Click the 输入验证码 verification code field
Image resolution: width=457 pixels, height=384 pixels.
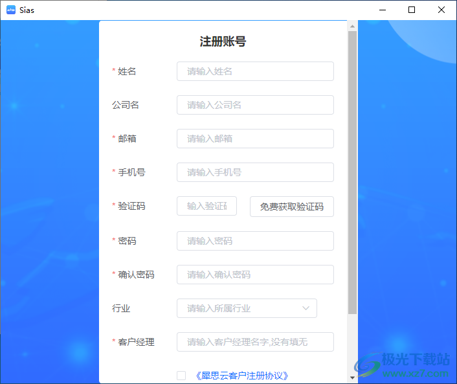click(x=206, y=206)
